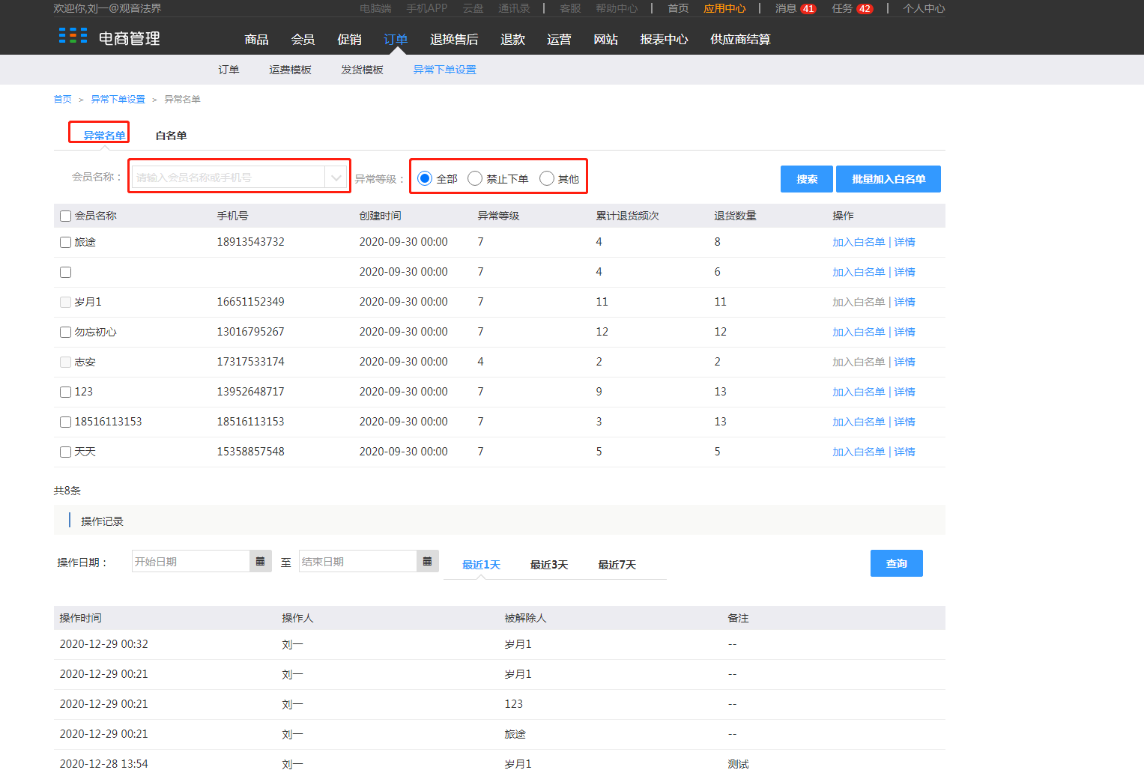1144x773 pixels.
Task: Go to the 发货模板 submenu item
Action: [x=362, y=70]
